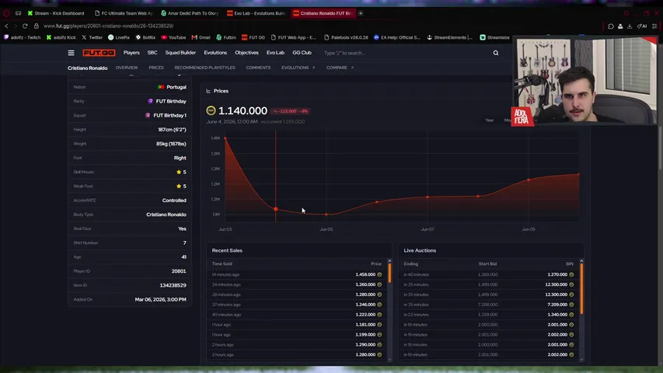Click the FUT Birthday 1 squad icon
Screen dimensions: 663x373
[148, 116]
